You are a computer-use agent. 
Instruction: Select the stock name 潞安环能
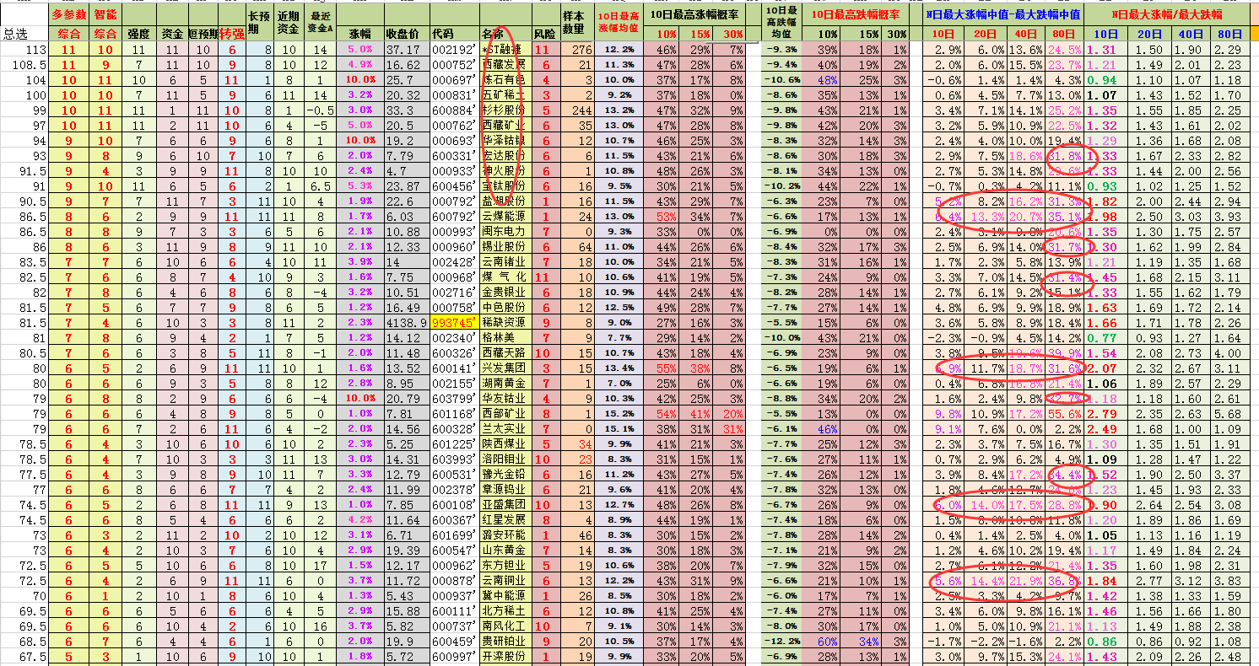(x=505, y=535)
